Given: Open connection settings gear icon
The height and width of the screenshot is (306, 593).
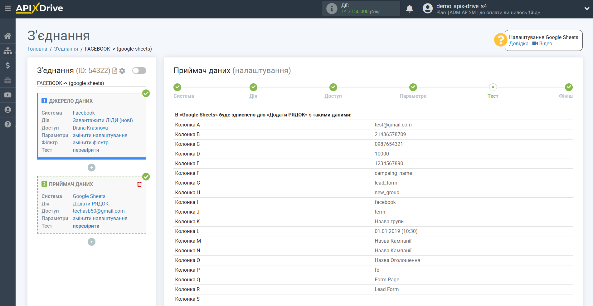Looking at the screenshot, I should (122, 71).
